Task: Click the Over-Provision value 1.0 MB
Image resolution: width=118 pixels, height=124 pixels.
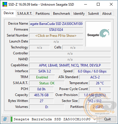Action: (95, 95)
